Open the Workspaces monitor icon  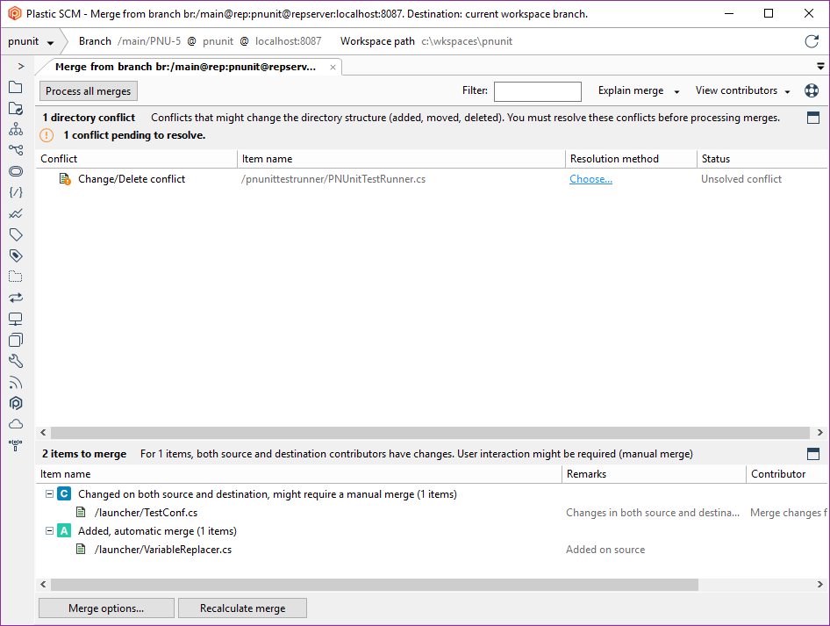pos(16,319)
